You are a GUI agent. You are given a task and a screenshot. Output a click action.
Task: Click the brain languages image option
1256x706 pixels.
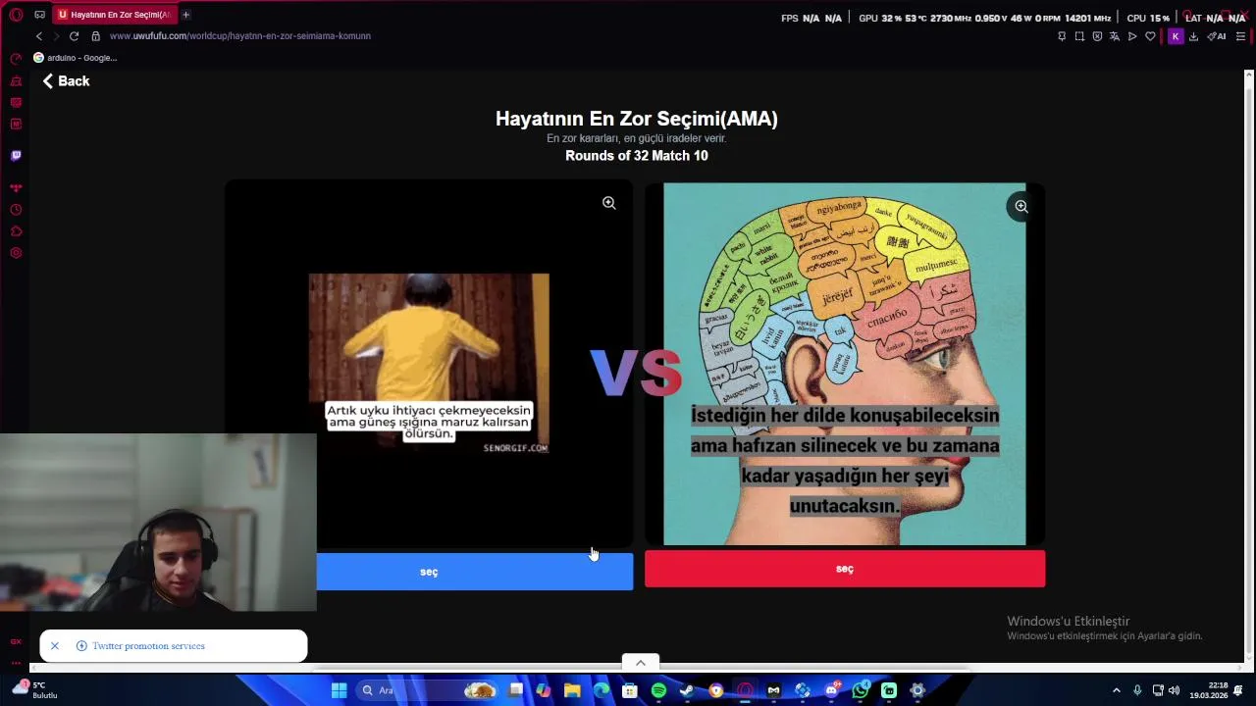tap(845, 364)
